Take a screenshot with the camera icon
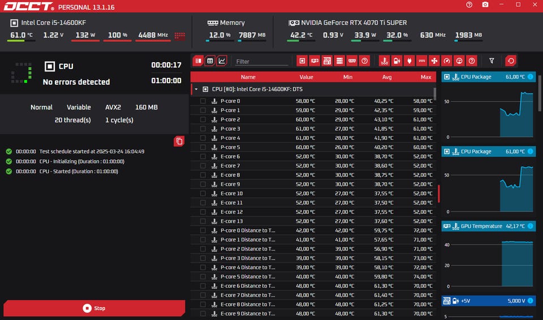 [x=485, y=5]
